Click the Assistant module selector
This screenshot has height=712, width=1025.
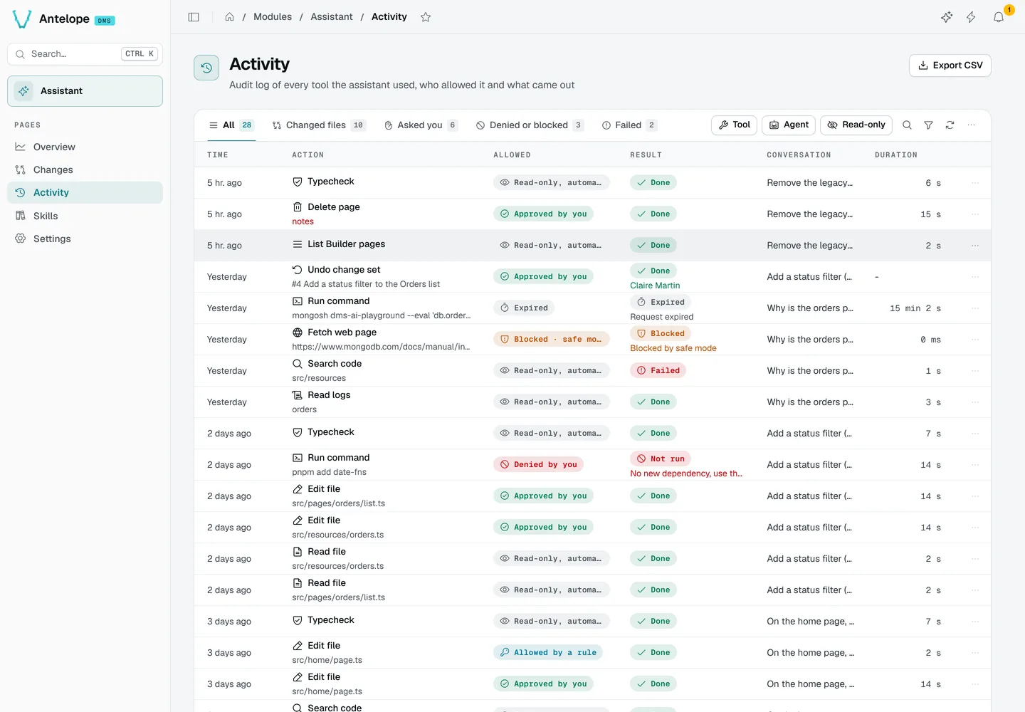pyautogui.click(x=85, y=91)
